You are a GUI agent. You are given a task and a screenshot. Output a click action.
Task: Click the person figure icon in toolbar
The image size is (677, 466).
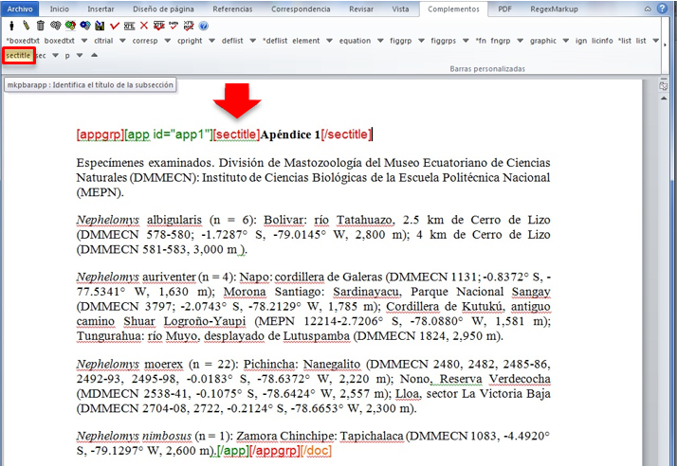pos(11,25)
